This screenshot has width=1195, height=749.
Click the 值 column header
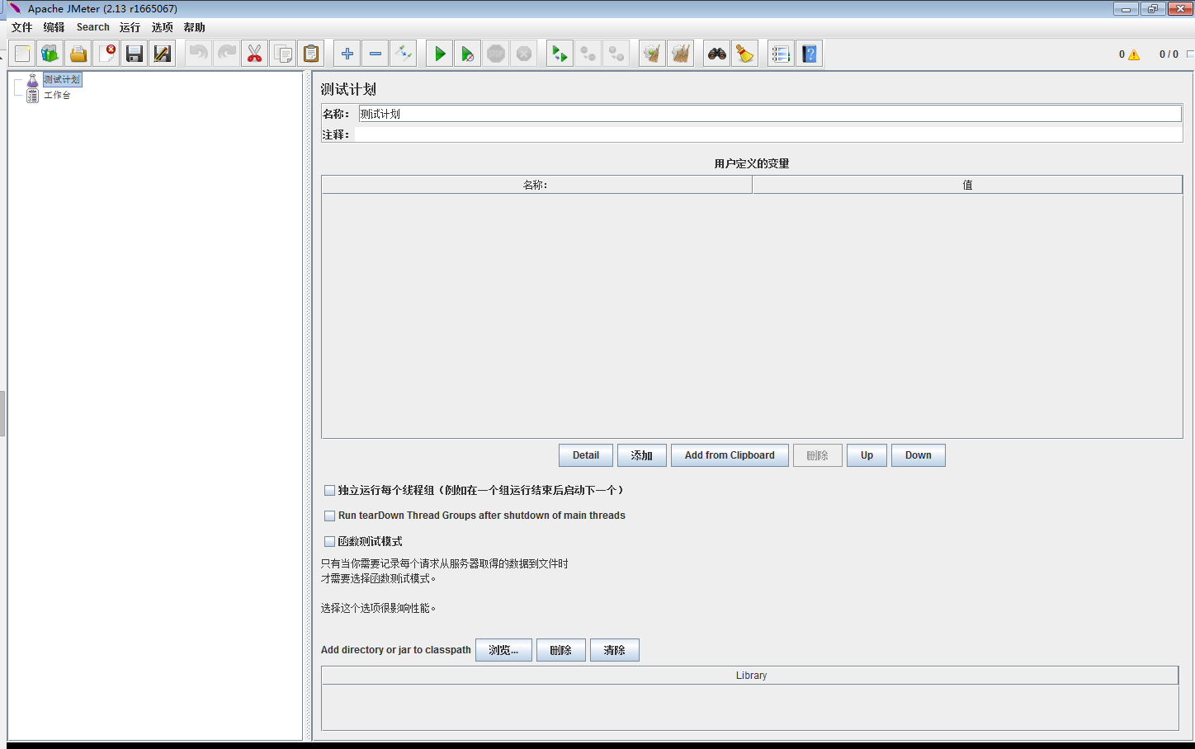(967, 185)
